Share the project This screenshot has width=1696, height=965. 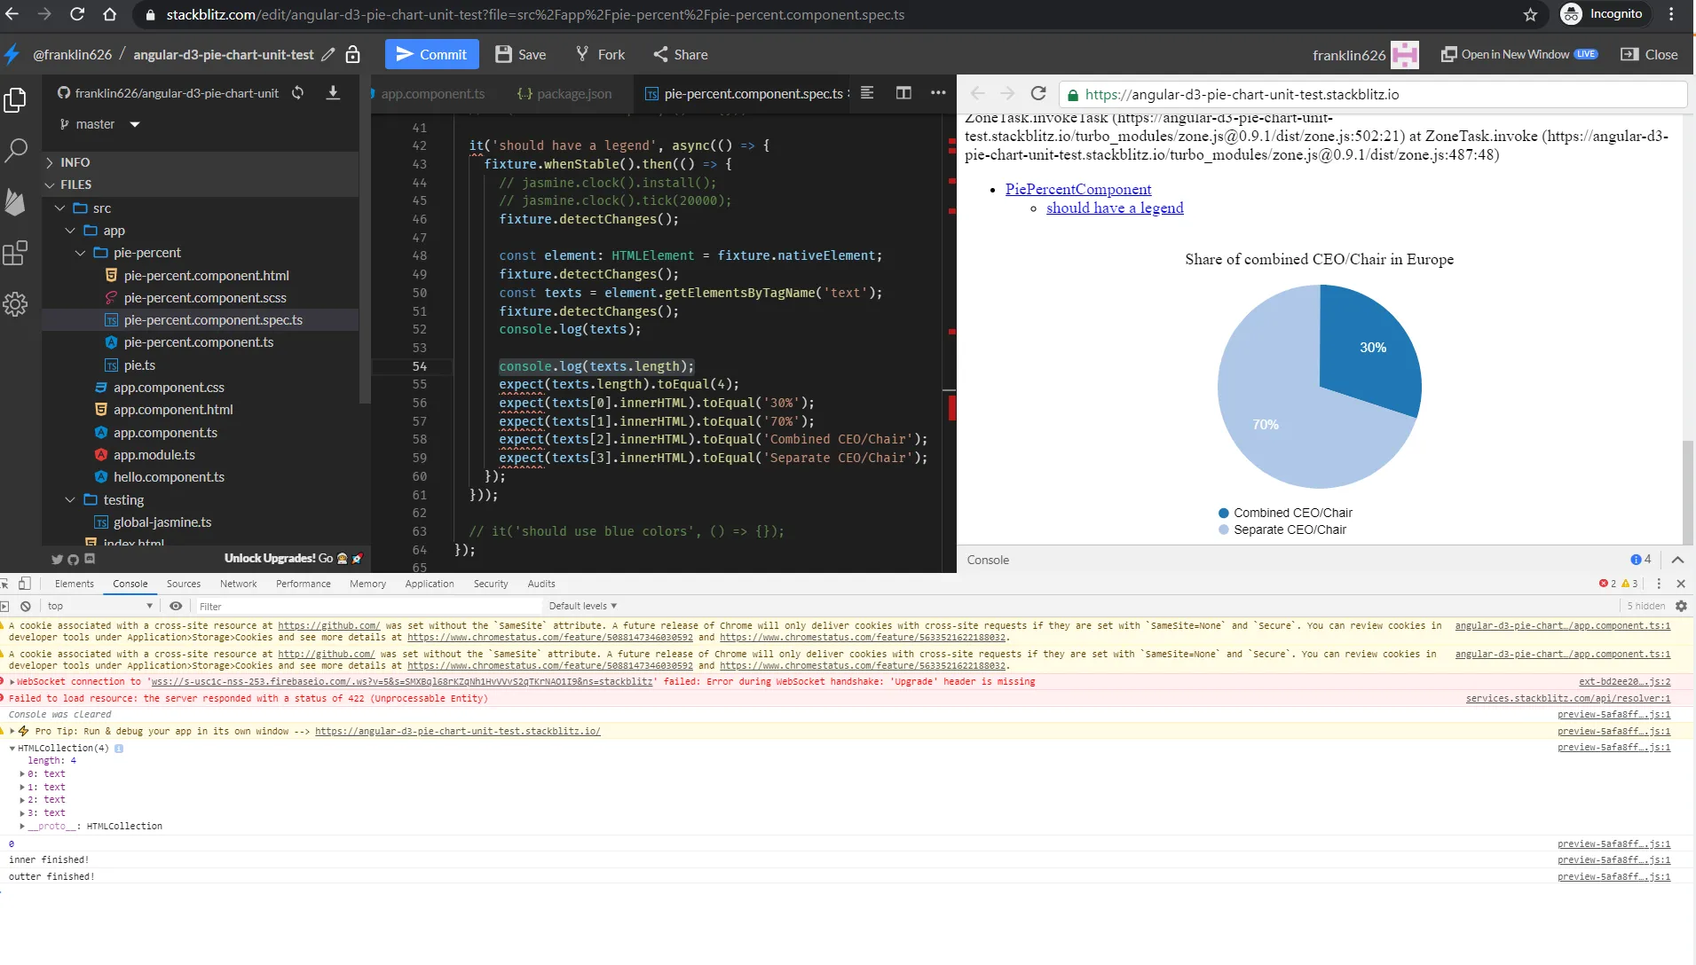(681, 55)
